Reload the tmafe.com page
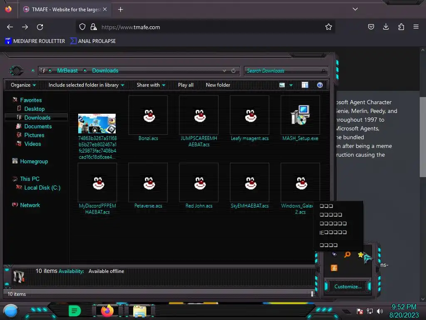The height and width of the screenshot is (320, 426). [x=40, y=27]
